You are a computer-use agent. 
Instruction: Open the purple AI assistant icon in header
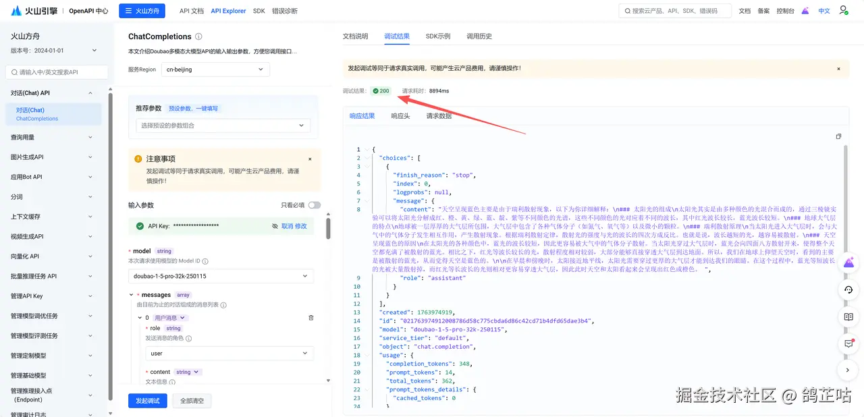click(805, 11)
